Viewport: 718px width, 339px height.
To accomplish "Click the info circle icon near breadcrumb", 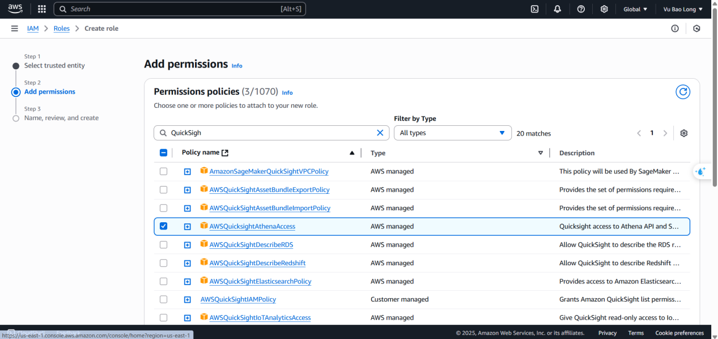I will (x=675, y=28).
